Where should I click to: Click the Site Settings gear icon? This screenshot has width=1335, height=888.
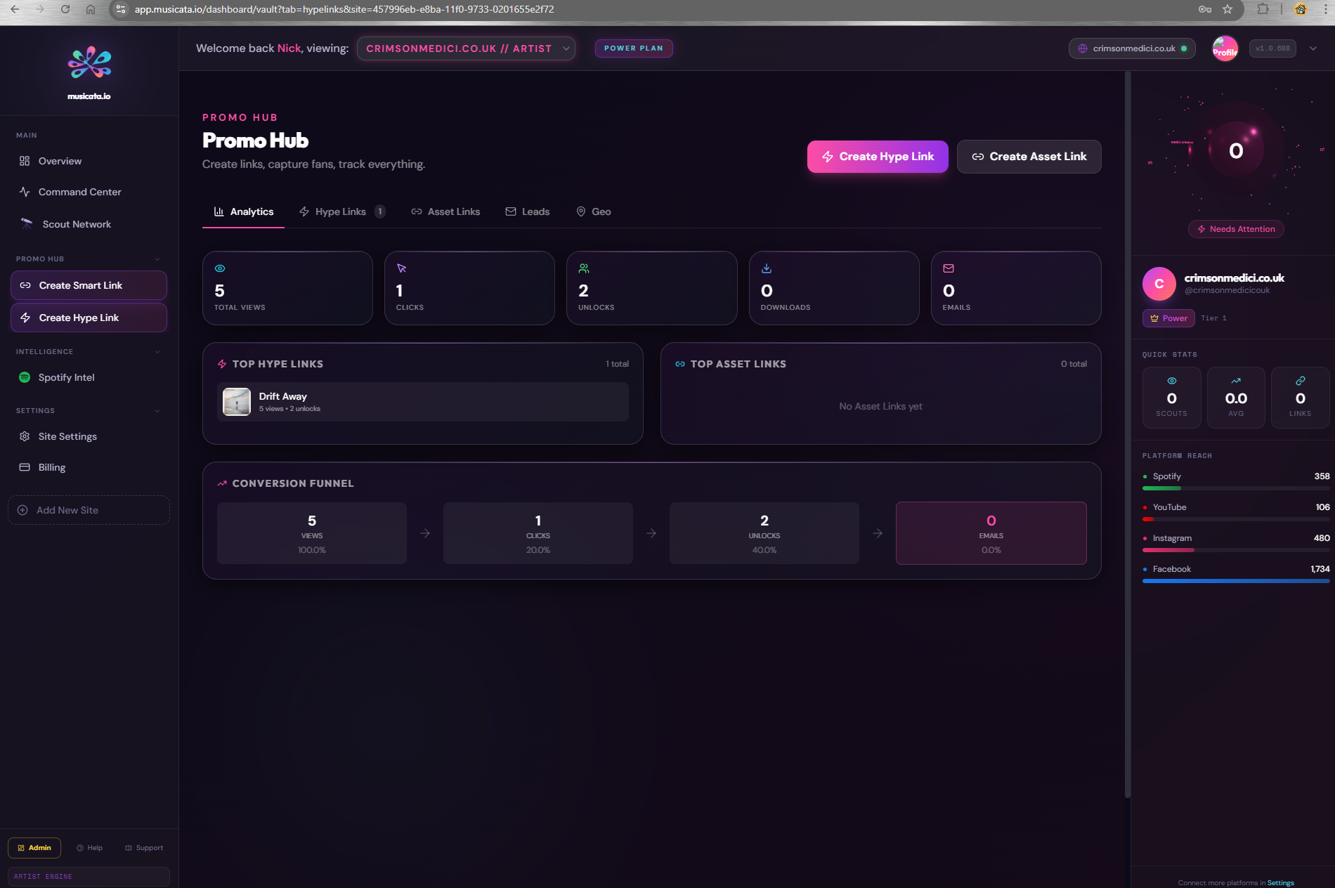(25, 436)
